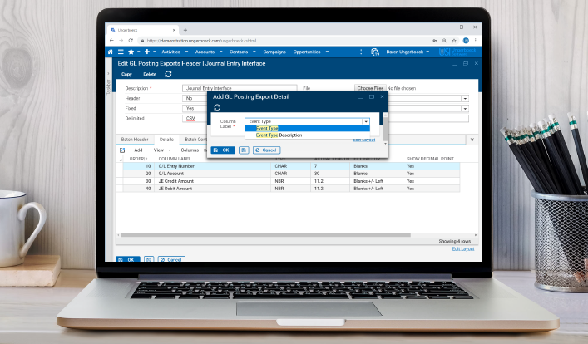Viewport: 588px width, 344px height.
Task: Click the browser reload page icon
Action: click(x=131, y=40)
